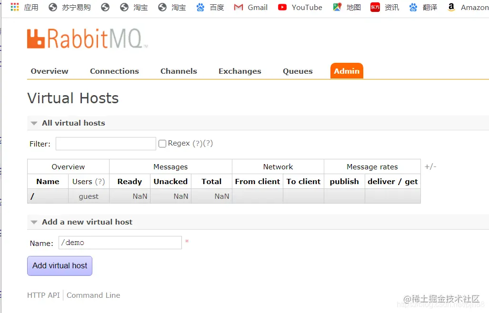489x313 pixels.
Task: Focus the virtual host Name field
Action: (120, 243)
